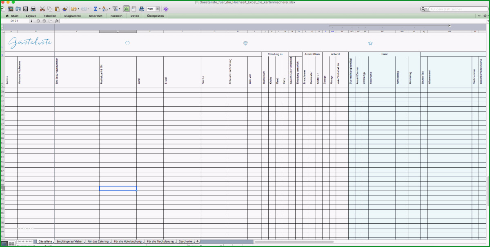The height and width of the screenshot is (247, 490).
Task: Open the filter funnel dropdown arrow
Action: point(119,9)
